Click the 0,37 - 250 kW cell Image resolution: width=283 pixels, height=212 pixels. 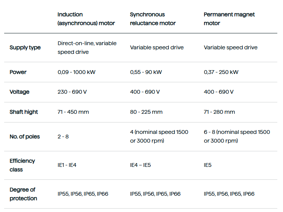pyautogui.click(x=221, y=72)
